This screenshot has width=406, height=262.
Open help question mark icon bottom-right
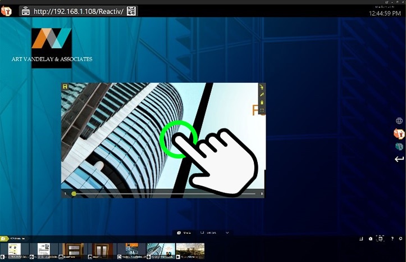coord(392,239)
